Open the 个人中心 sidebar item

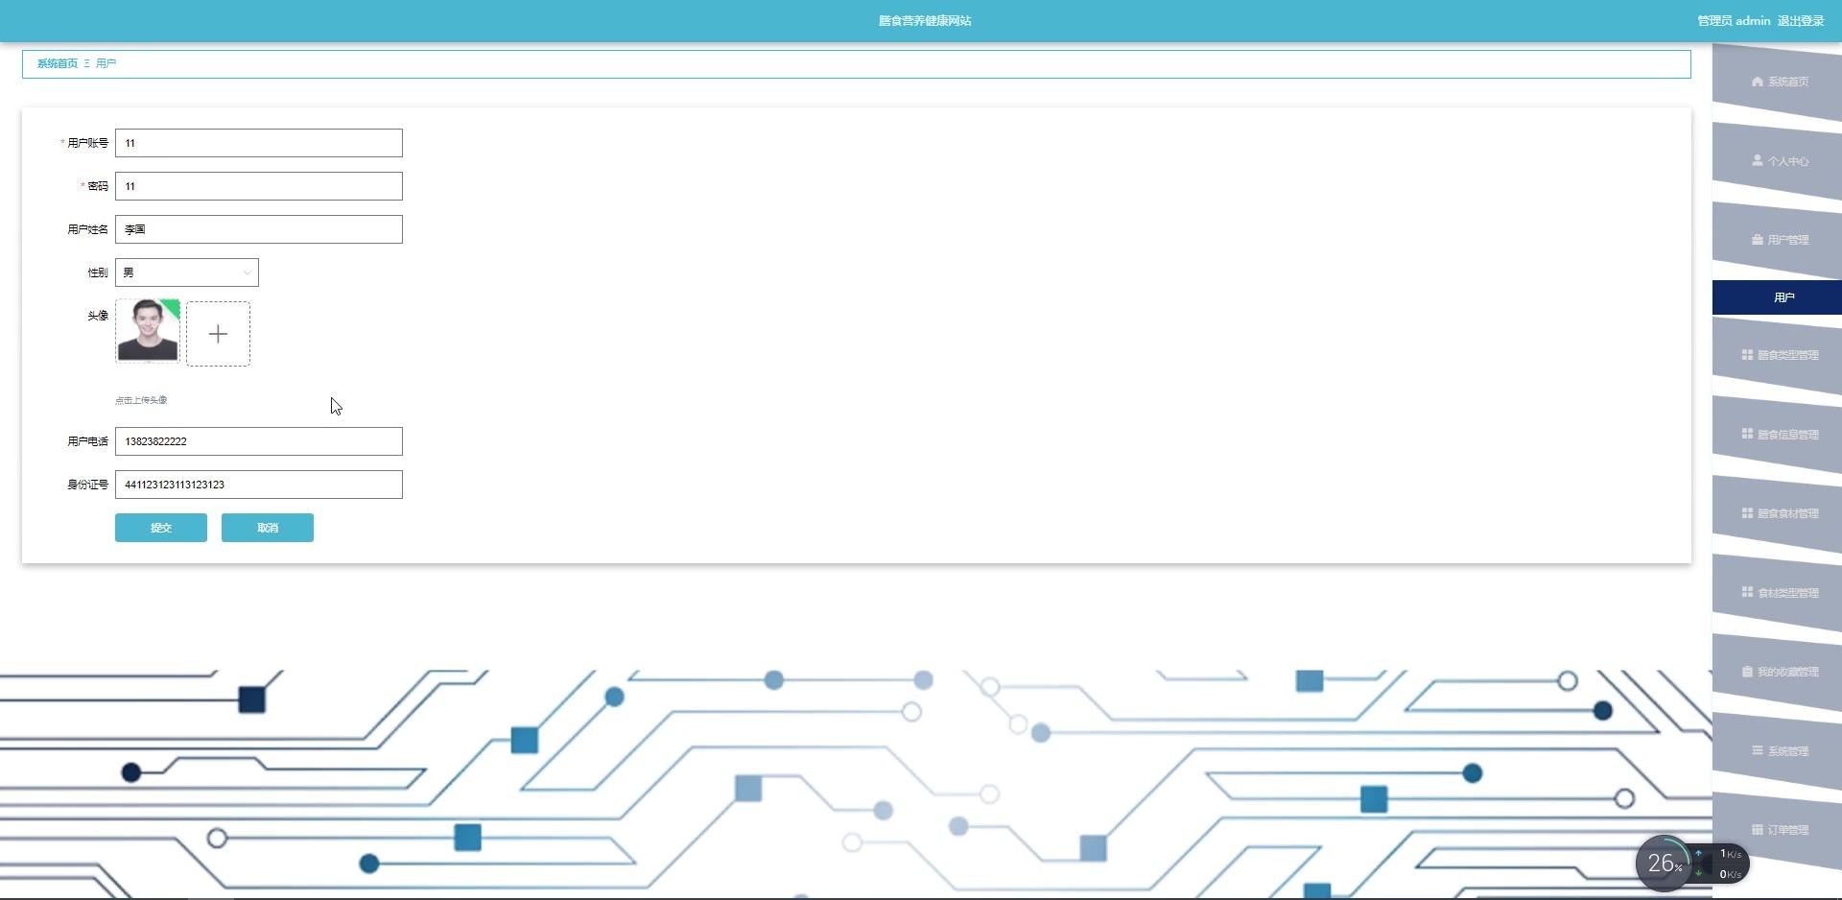(1779, 161)
